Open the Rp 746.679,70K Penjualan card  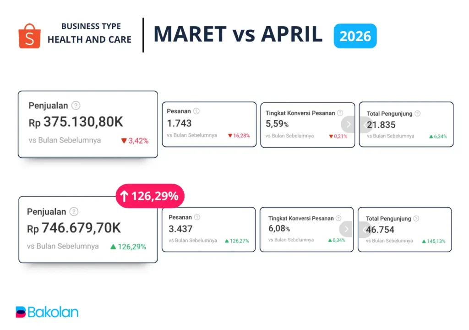(x=87, y=230)
